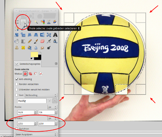Viewport: 162px width, 137px height.
Task: Select the Scissors Select tool
Action: 49,22
